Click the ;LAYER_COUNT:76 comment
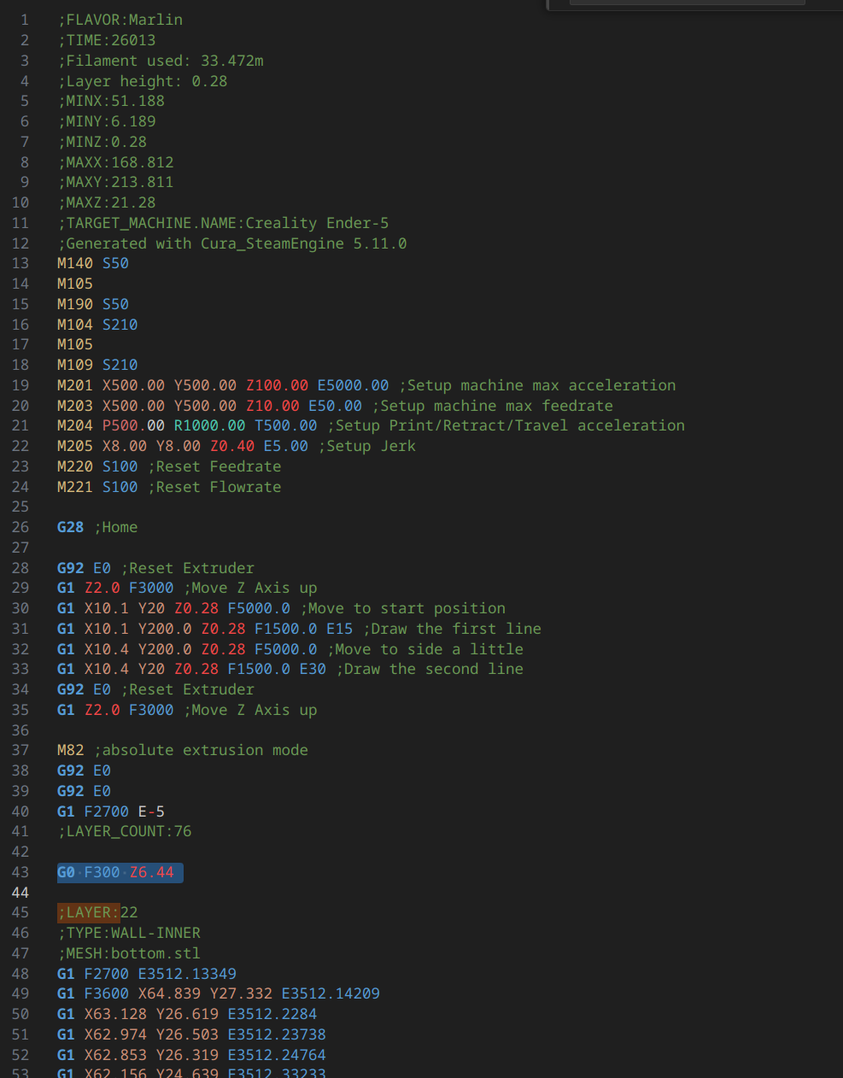This screenshot has width=843, height=1078. [x=124, y=831]
